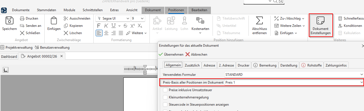Click Übernehmen to apply settings
364x111 pixels.
[171, 54]
